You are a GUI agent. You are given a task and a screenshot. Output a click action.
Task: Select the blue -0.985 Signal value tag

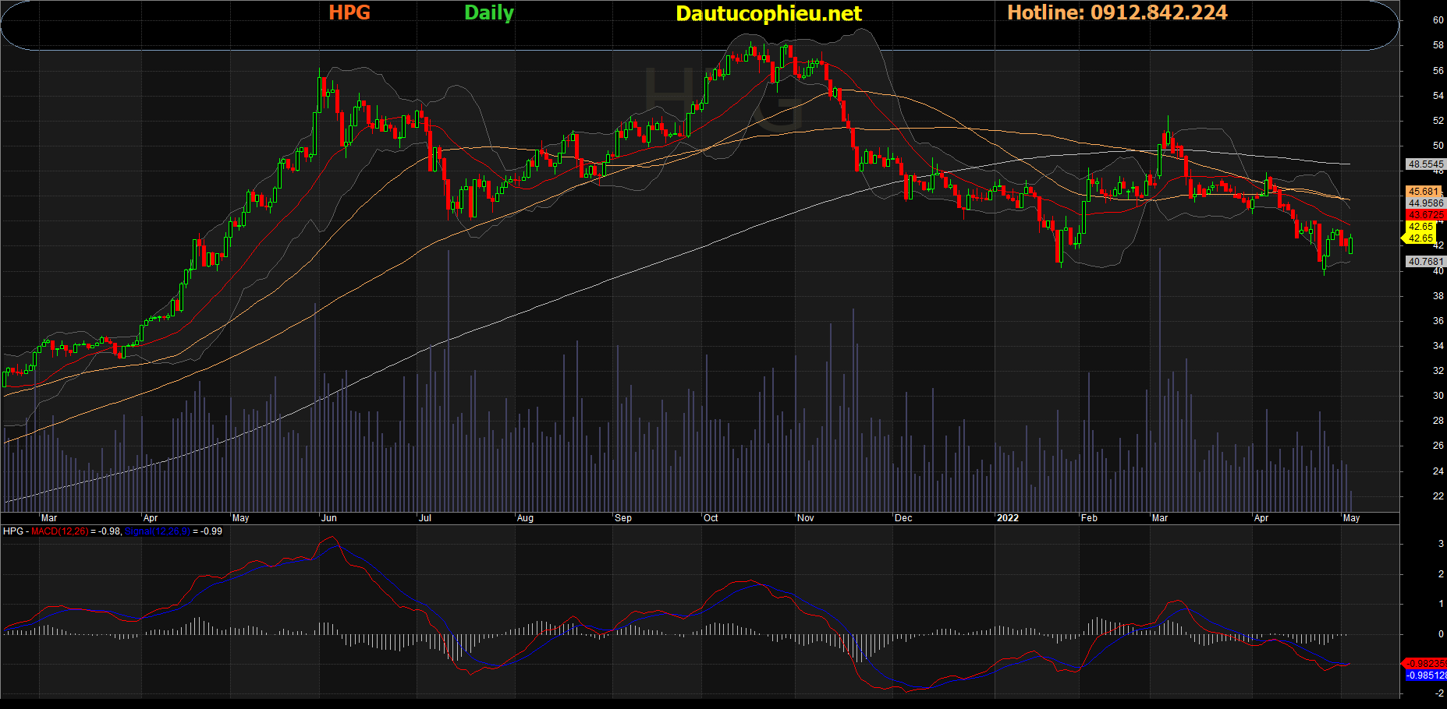point(1425,675)
